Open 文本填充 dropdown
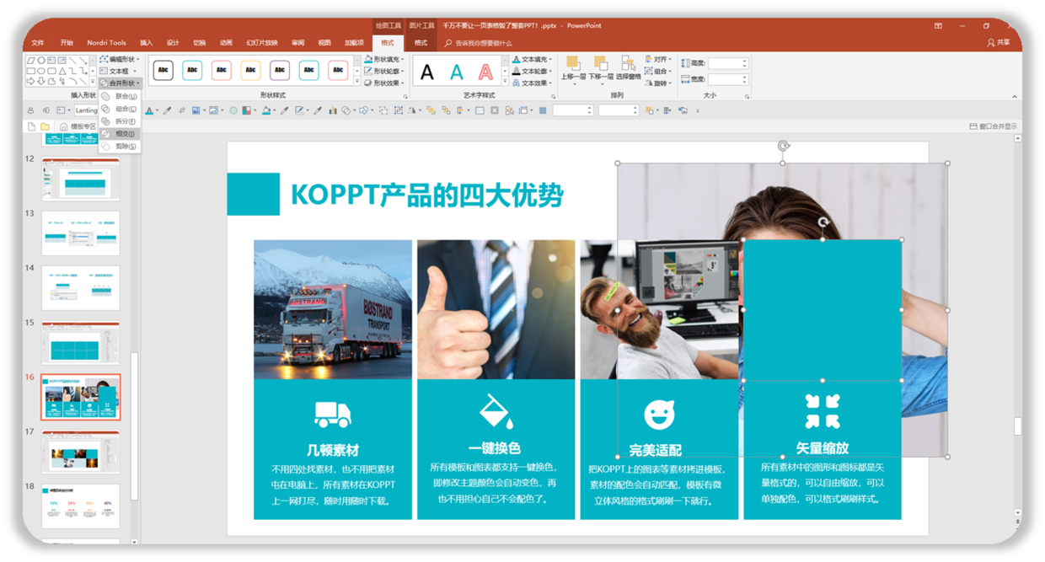1045x562 pixels. 533,60
